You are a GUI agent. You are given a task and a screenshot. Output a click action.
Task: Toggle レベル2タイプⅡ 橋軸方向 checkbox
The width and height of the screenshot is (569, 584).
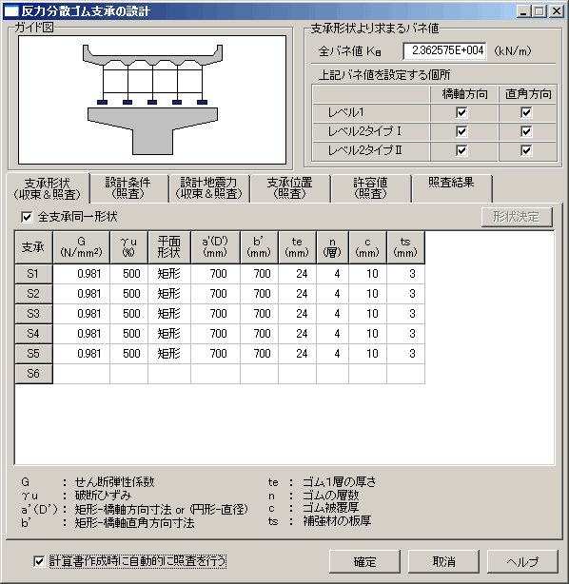tap(461, 150)
